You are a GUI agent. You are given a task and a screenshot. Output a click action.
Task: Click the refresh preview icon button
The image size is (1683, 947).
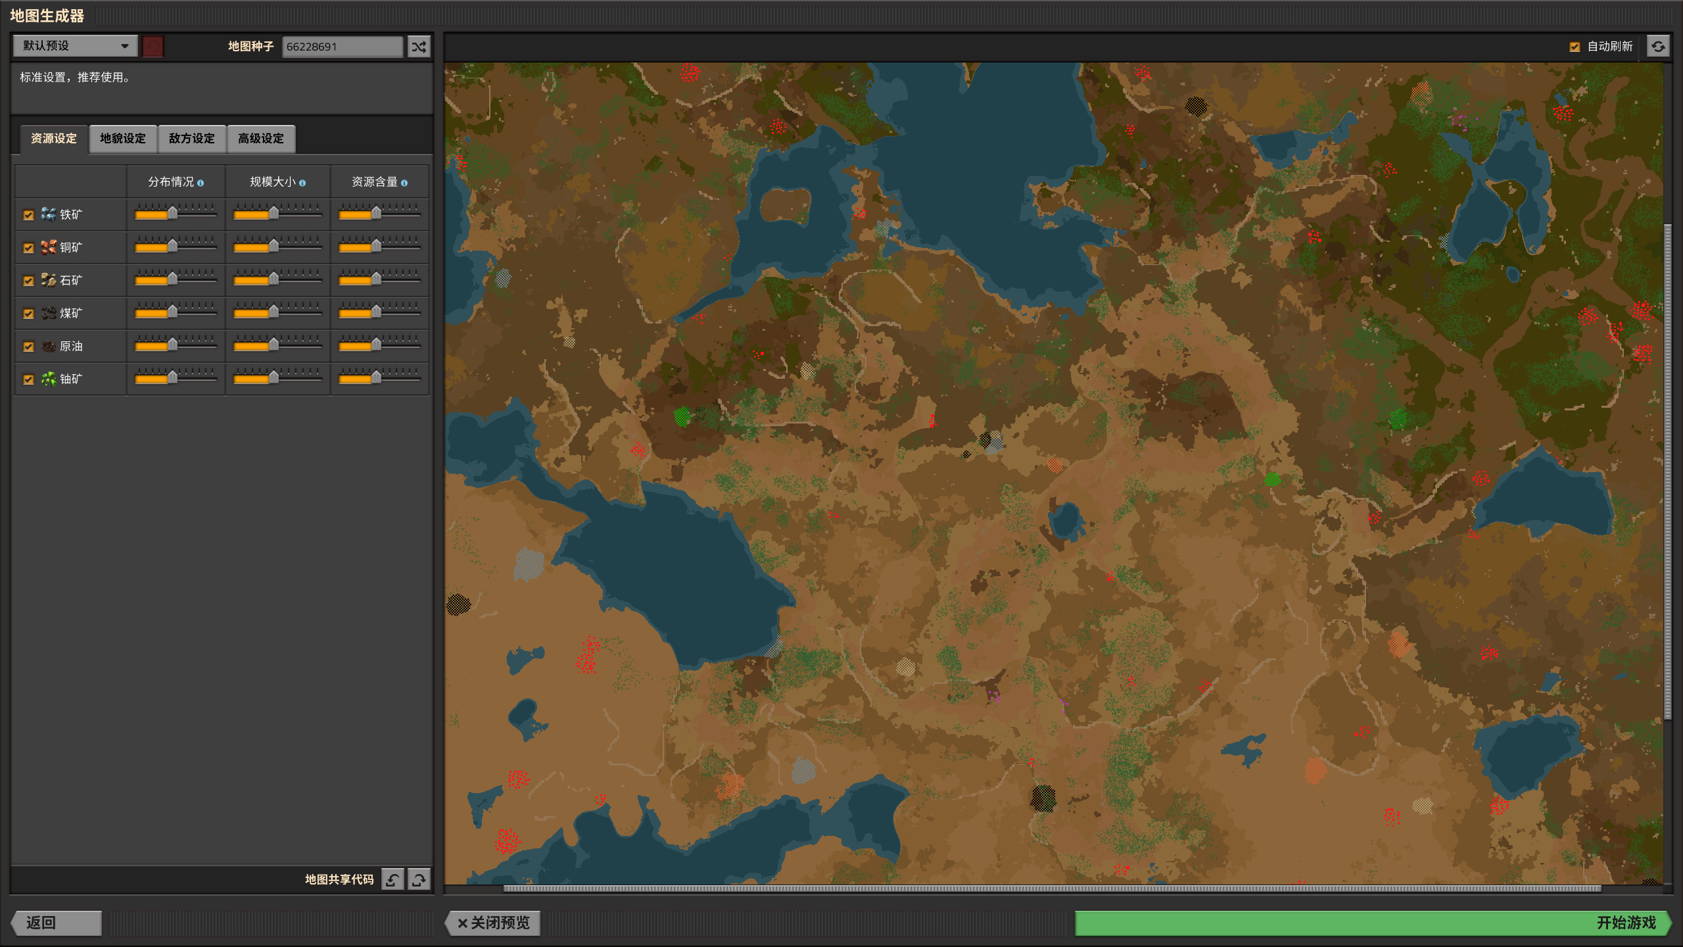tap(1658, 47)
